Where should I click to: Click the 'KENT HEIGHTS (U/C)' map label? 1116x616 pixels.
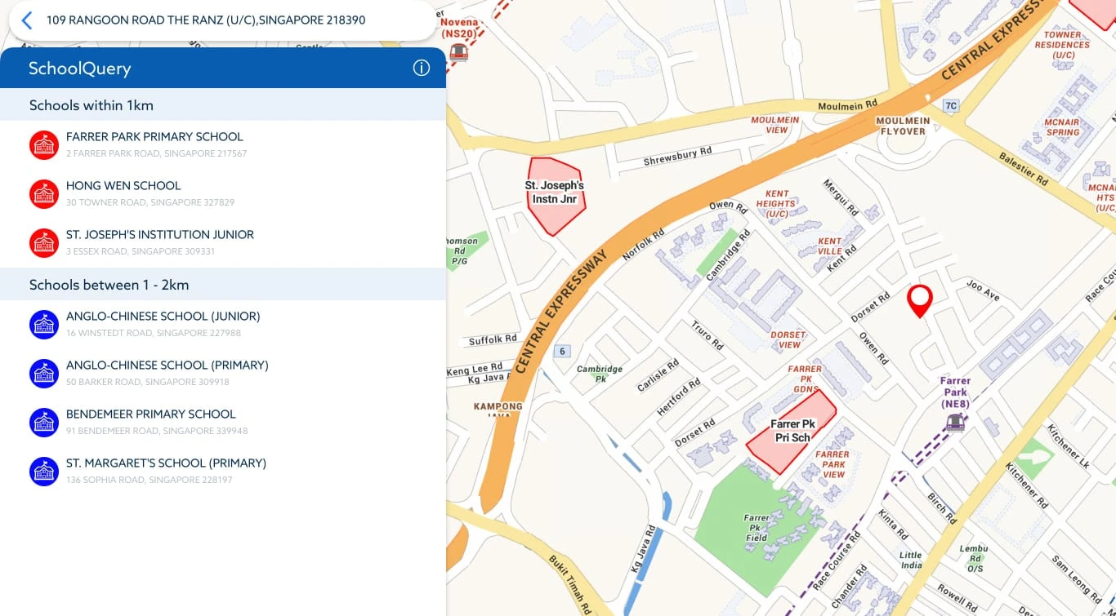pos(776,204)
